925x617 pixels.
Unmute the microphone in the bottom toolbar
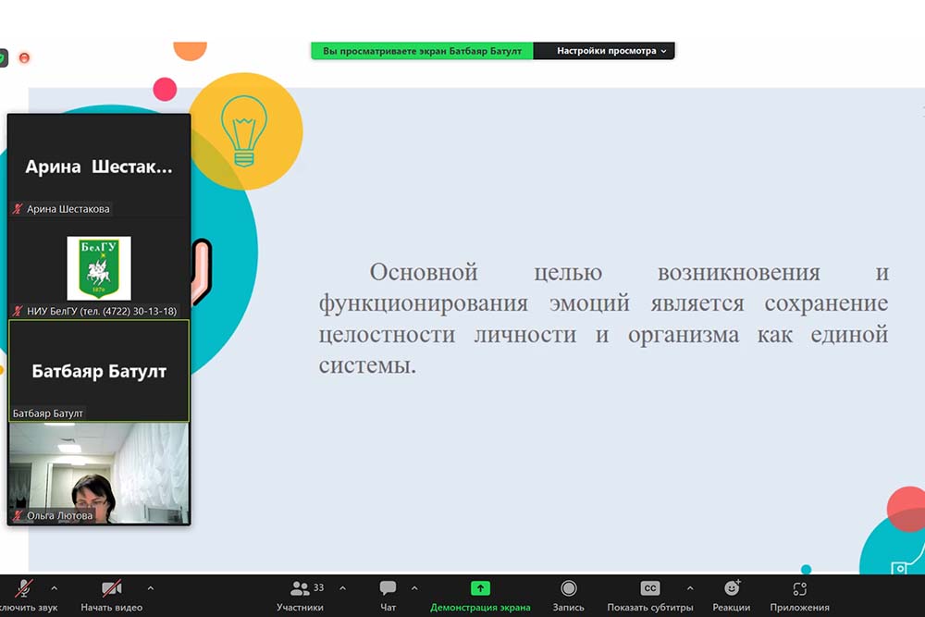(x=25, y=589)
